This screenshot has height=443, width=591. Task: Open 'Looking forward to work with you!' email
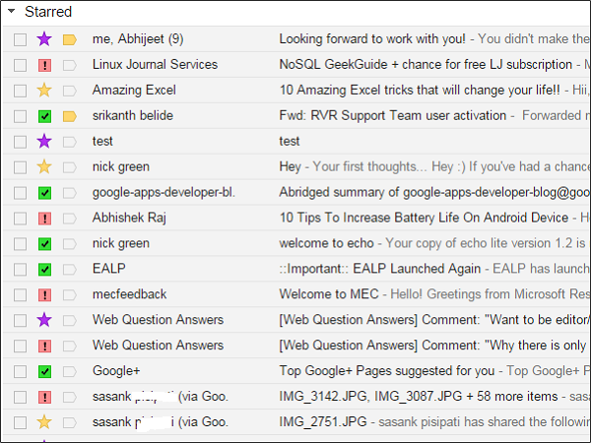[x=372, y=38]
